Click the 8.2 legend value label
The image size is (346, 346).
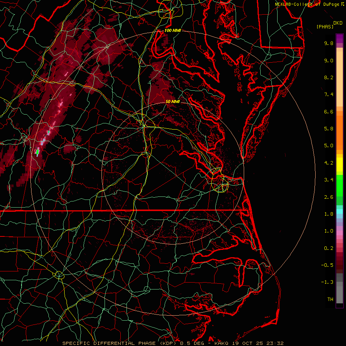pos(329,77)
